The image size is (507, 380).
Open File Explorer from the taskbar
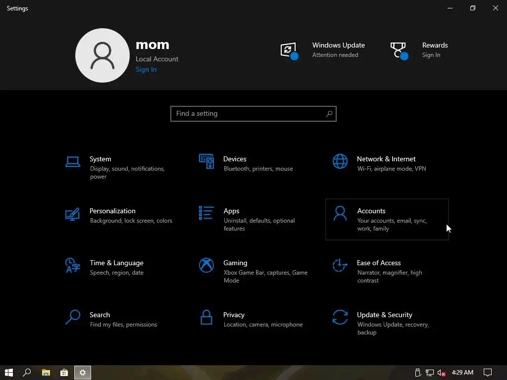click(46, 373)
